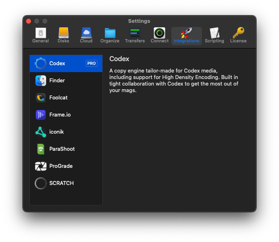The width and height of the screenshot is (279, 242).
Task: Open the License key tab
Action: [238, 35]
